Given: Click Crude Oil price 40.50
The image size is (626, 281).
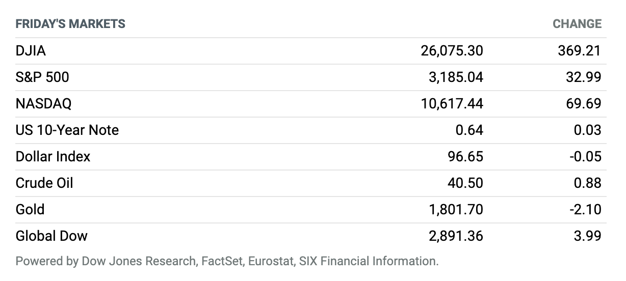Looking at the screenshot, I should click(x=465, y=183).
